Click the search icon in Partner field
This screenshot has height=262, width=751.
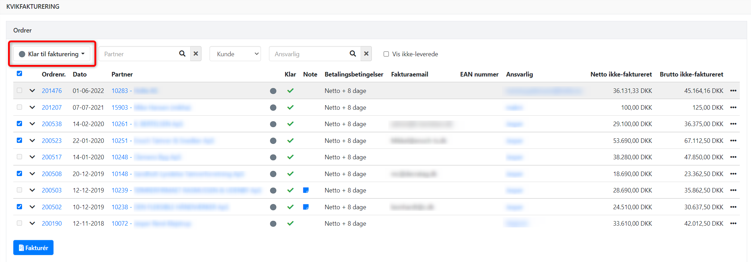click(182, 54)
